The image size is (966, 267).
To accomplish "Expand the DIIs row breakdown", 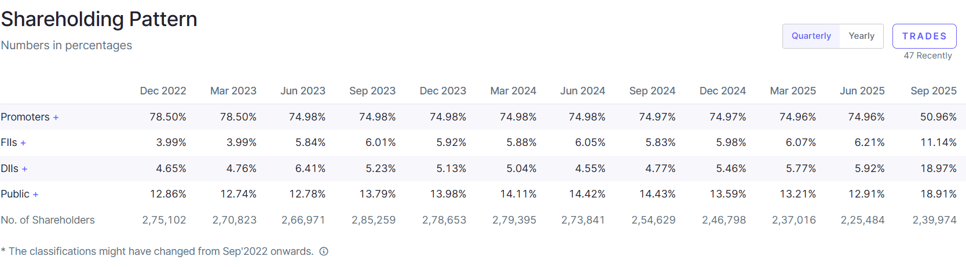I will tap(24, 169).
